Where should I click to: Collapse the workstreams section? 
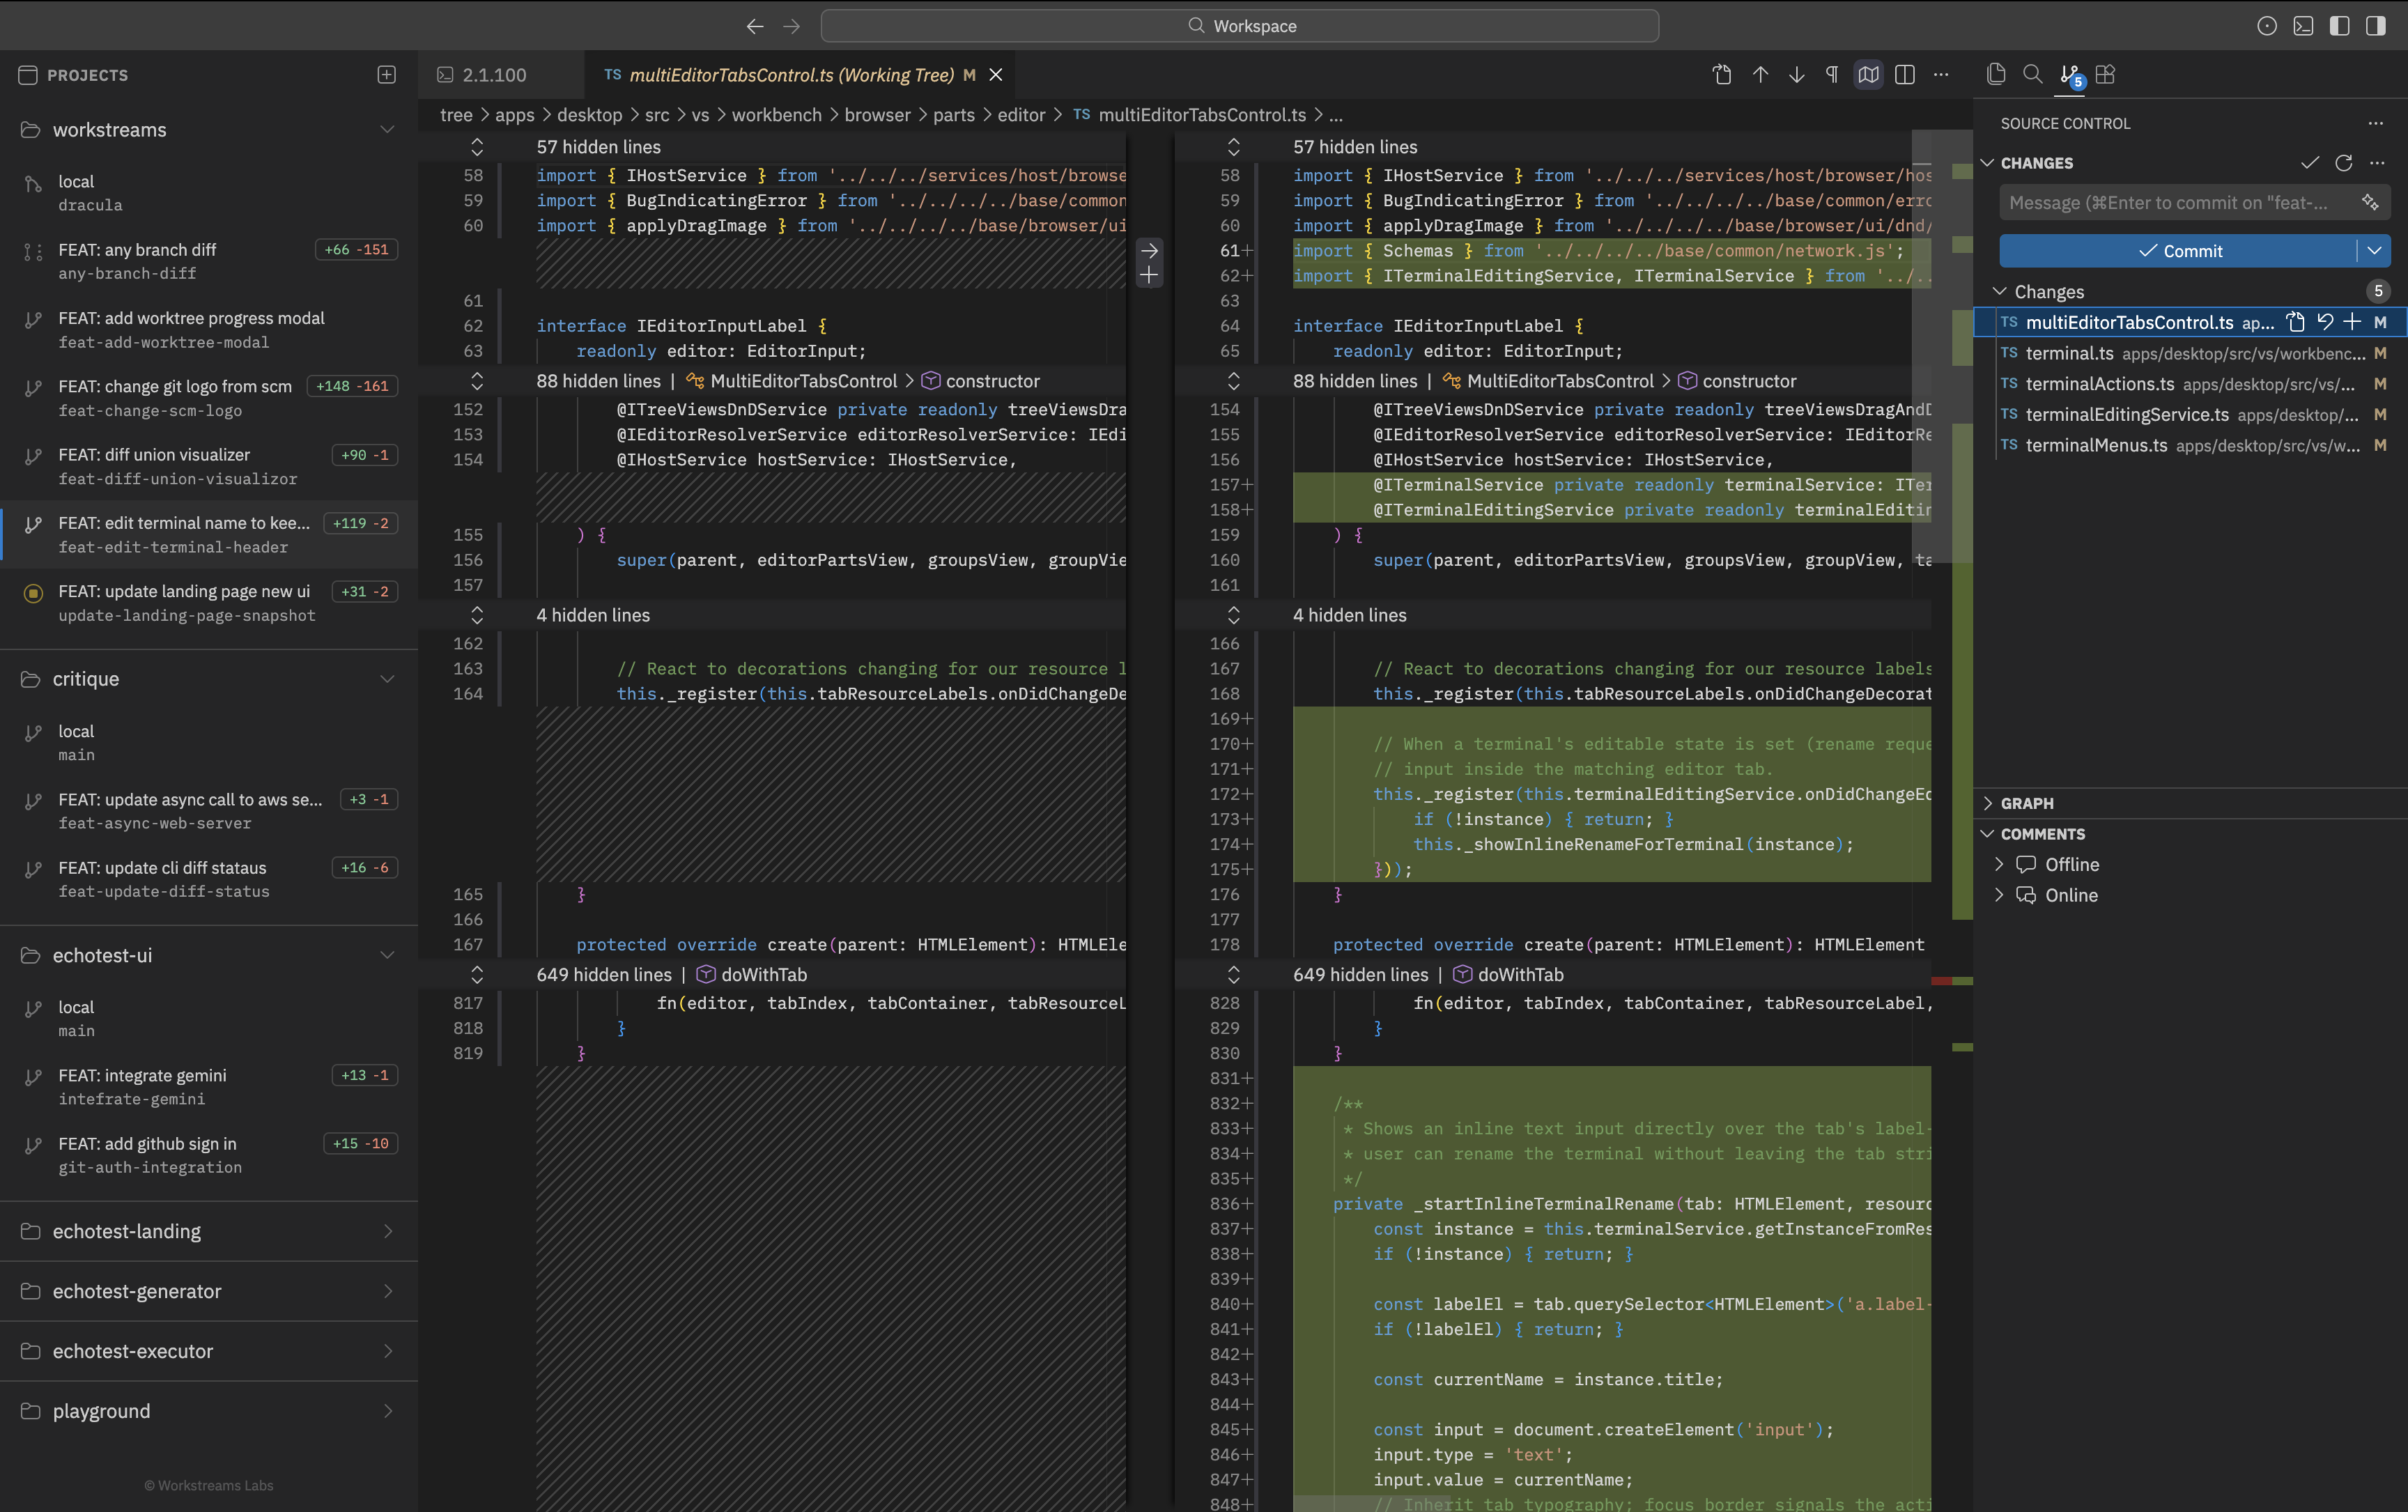[x=388, y=130]
